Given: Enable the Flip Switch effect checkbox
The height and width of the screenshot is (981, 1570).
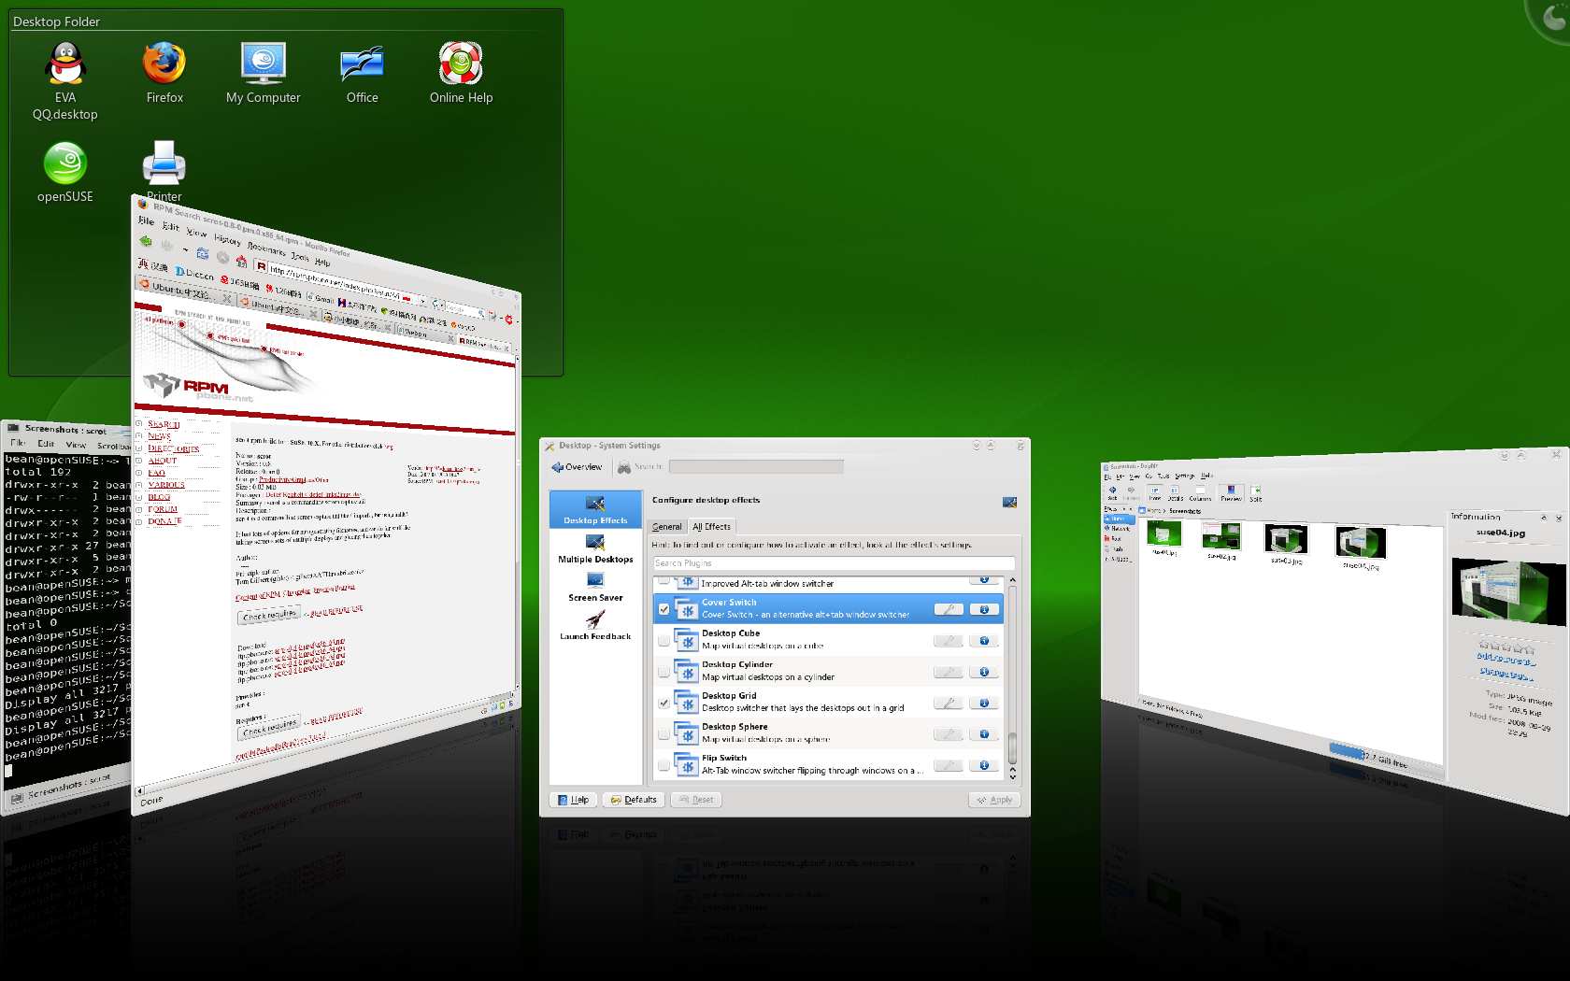Looking at the screenshot, I should click(x=664, y=765).
